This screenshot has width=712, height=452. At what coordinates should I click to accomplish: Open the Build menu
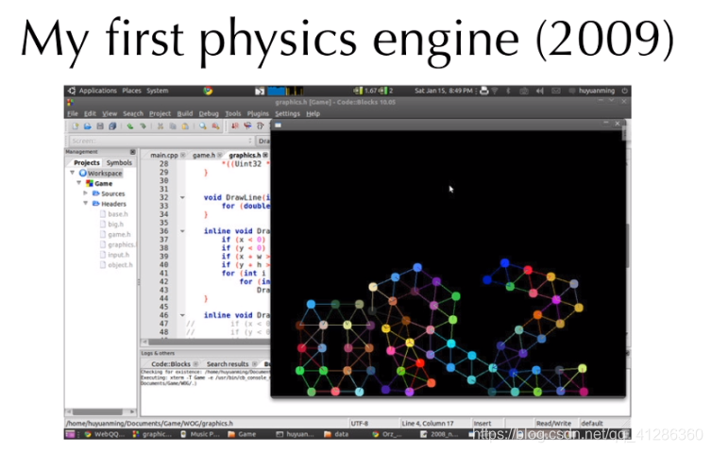(185, 113)
